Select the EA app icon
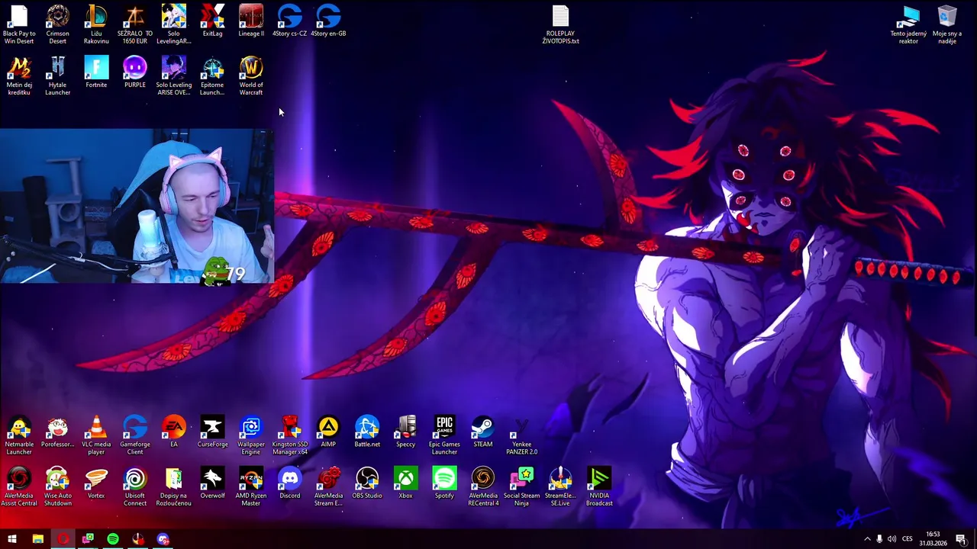Viewport: 977px width, 549px height. [x=173, y=432]
